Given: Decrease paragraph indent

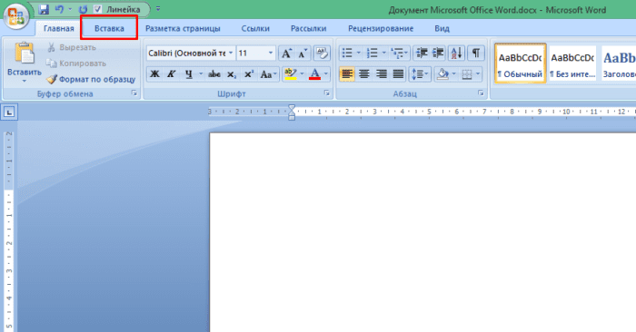Looking at the screenshot, I should point(422,53).
